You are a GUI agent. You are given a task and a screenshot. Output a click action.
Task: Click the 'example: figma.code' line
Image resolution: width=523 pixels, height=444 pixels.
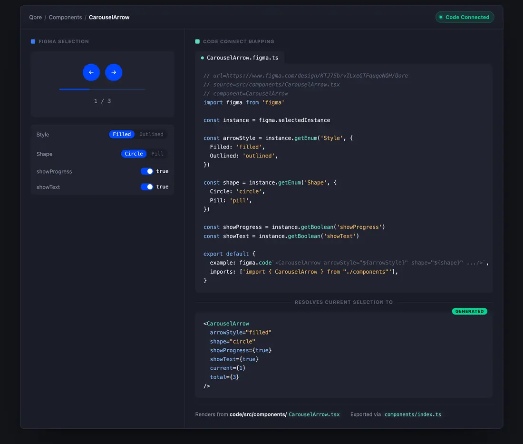pyautogui.click(x=349, y=263)
